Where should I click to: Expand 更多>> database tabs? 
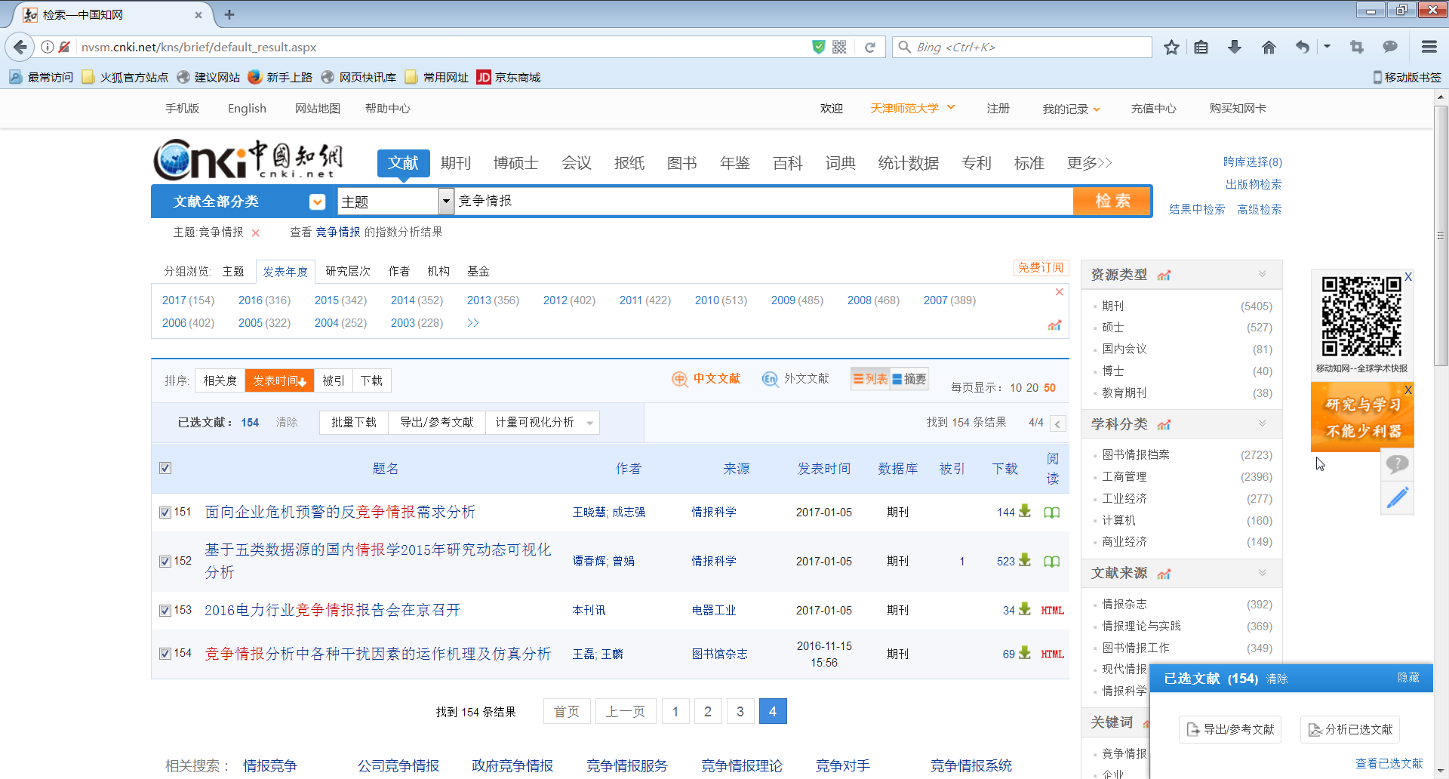point(1089,163)
